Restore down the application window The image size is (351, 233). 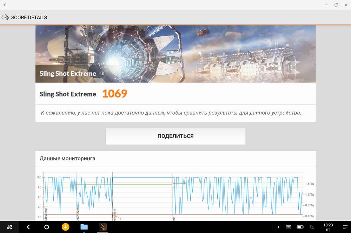(x=336, y=5)
